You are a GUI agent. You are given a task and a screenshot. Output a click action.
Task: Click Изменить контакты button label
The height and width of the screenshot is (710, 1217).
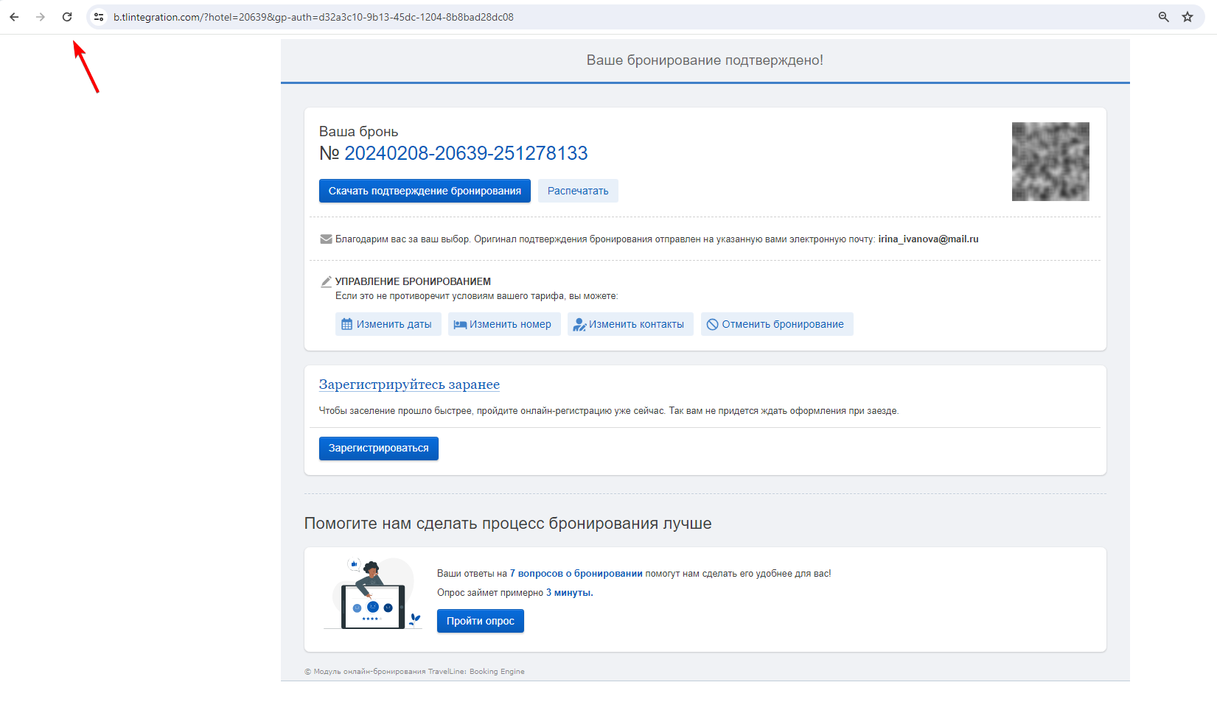click(636, 324)
